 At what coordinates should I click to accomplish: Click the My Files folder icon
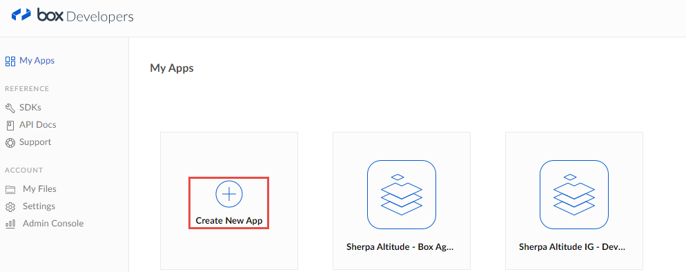[10, 189]
